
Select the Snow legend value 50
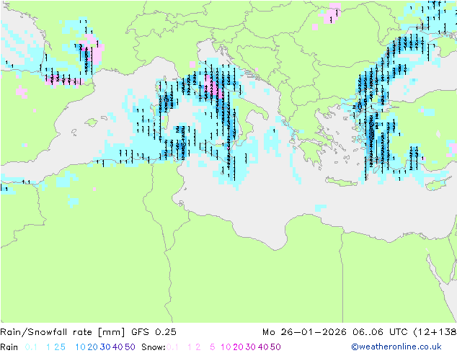[275, 347]
